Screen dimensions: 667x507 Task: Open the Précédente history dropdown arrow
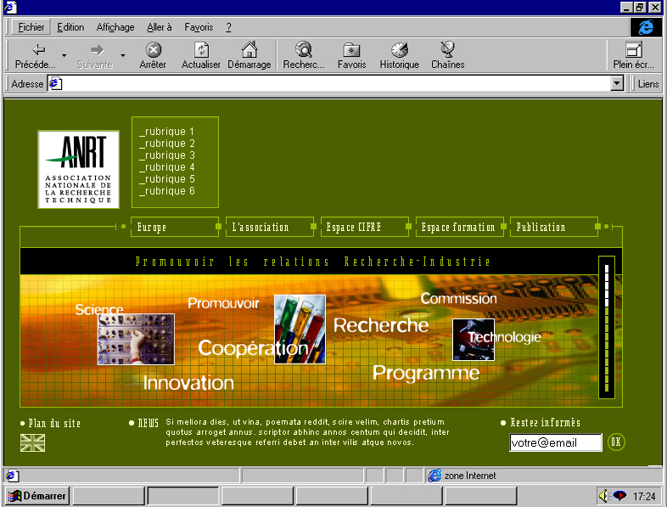point(64,56)
